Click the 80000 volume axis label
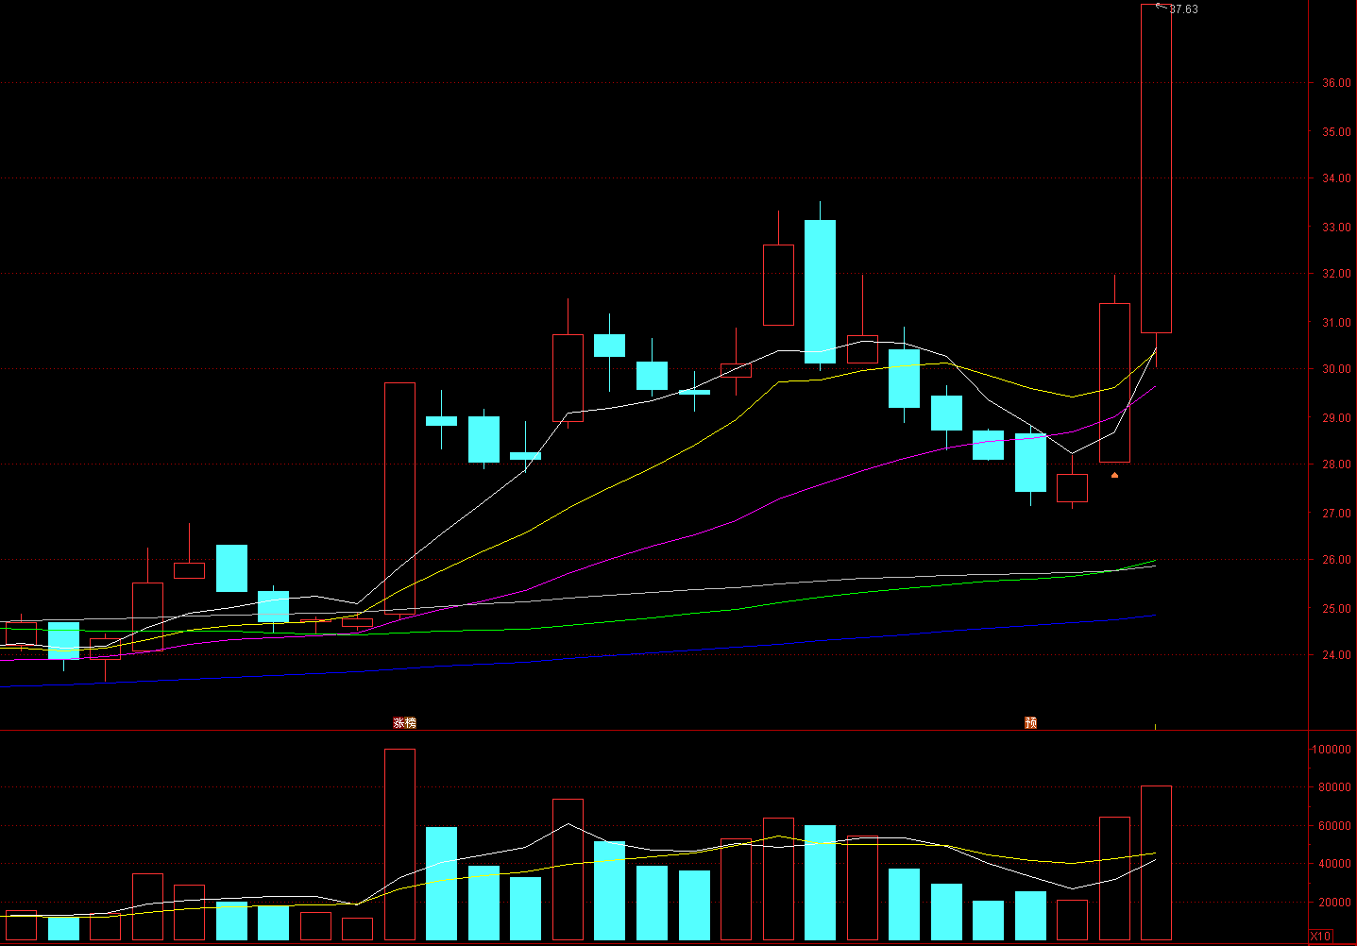Image resolution: width=1357 pixels, height=946 pixels. pyautogui.click(x=1335, y=787)
